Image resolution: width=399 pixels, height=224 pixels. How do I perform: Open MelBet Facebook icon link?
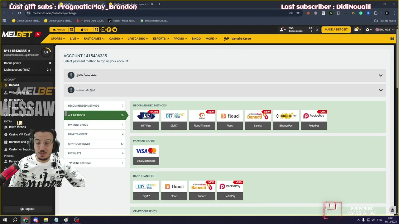point(109,30)
